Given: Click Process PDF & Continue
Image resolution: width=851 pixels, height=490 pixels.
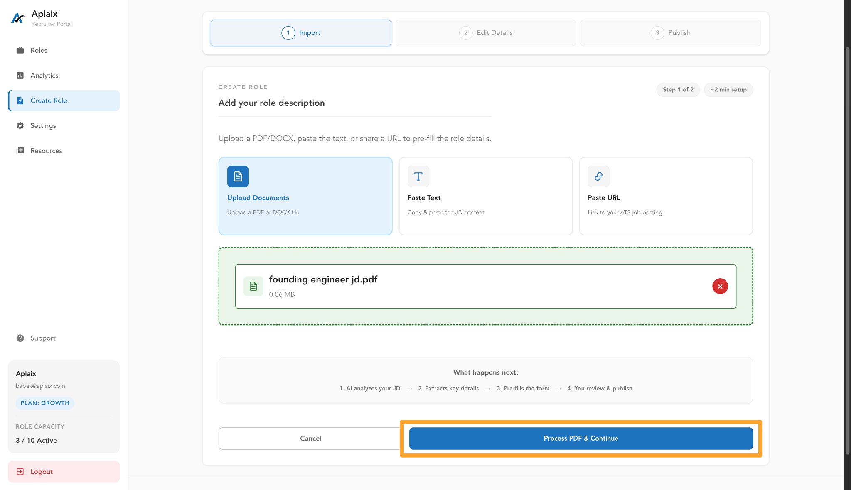Looking at the screenshot, I should (581, 439).
